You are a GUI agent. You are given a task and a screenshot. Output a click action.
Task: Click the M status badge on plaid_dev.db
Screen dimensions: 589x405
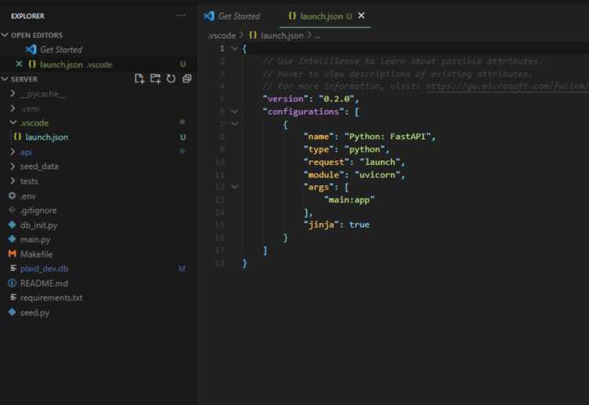(182, 268)
